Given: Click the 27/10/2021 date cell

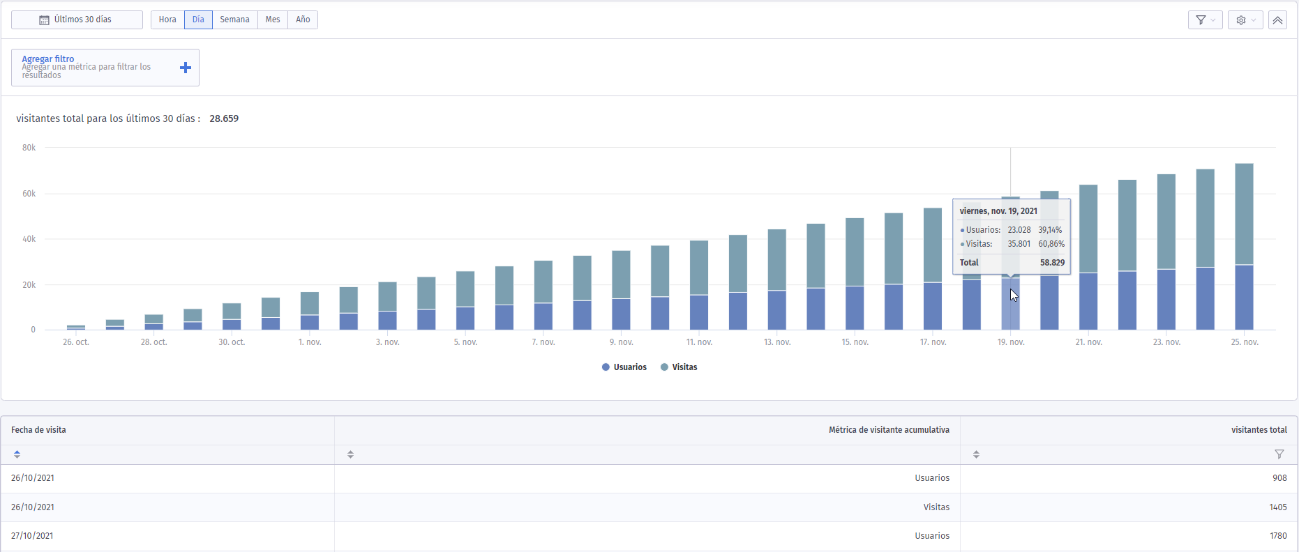Looking at the screenshot, I should click(x=32, y=536).
